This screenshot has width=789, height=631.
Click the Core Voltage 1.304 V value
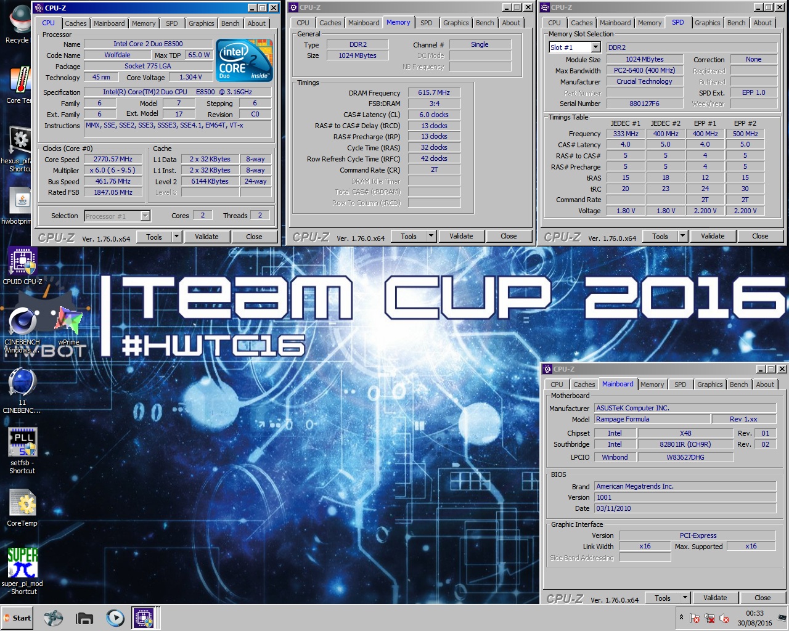pos(191,77)
